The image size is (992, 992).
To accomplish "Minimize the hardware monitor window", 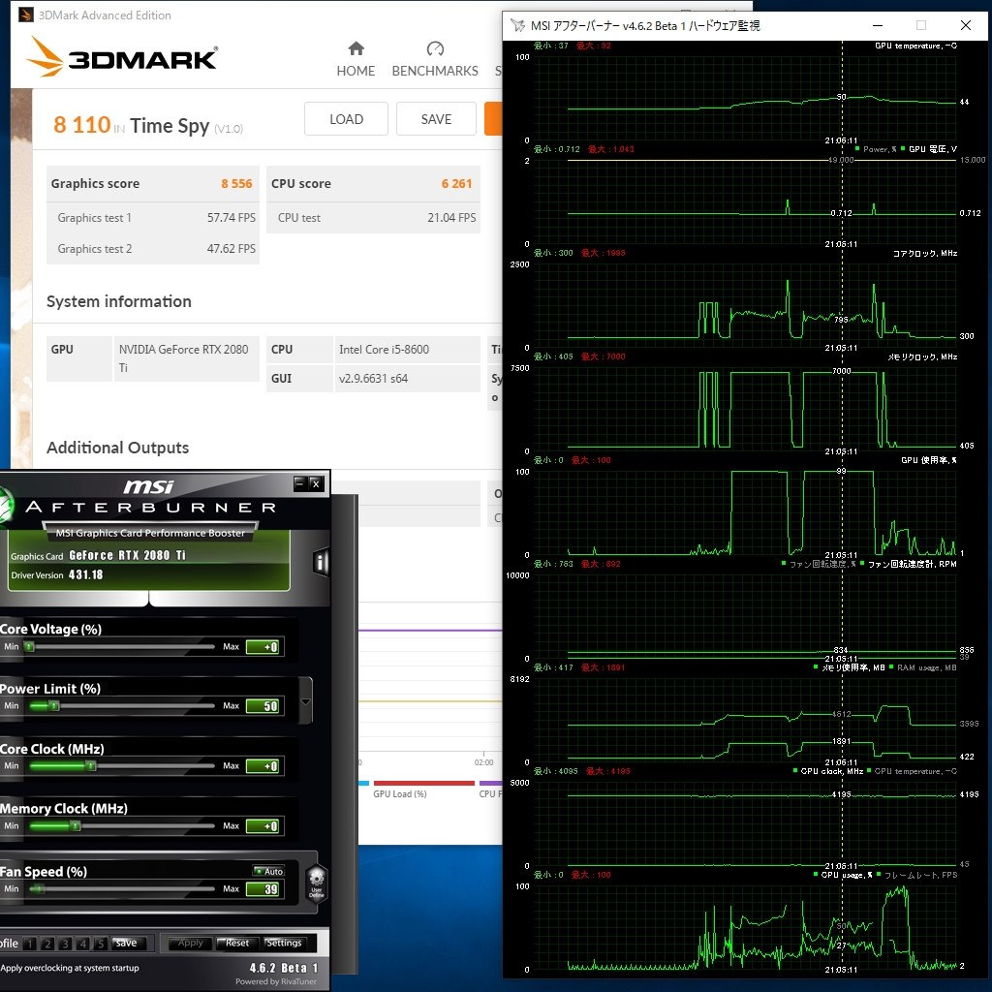I will [878, 25].
